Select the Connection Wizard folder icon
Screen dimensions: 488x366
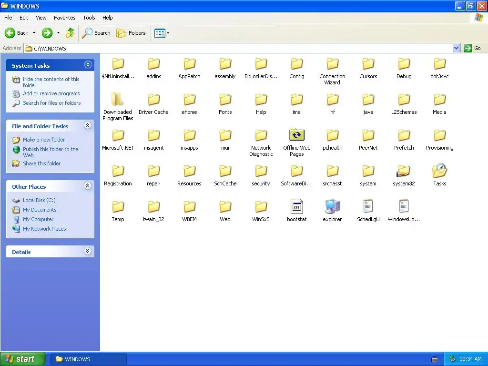pos(332,64)
